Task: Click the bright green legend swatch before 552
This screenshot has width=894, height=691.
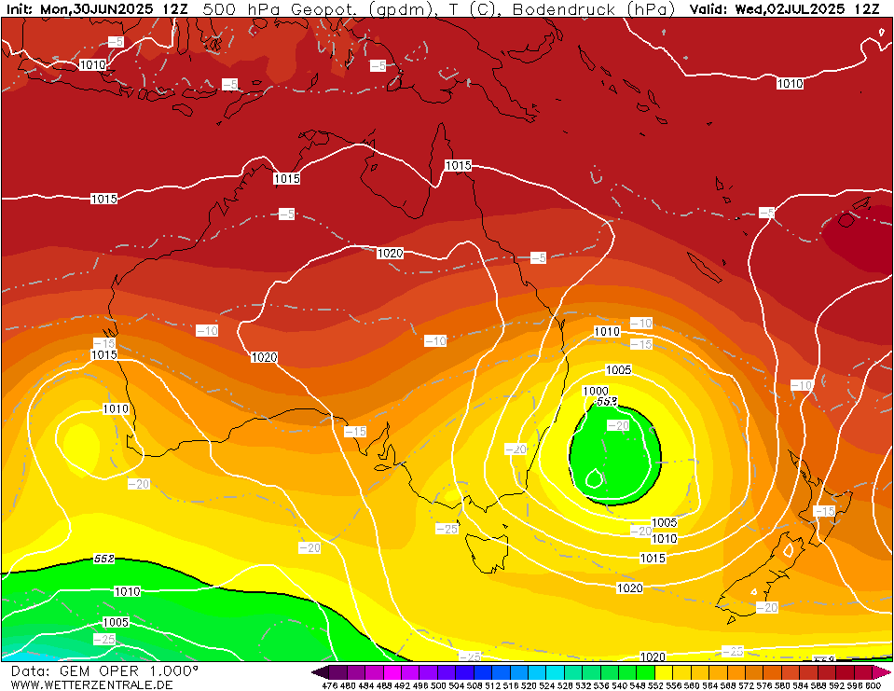Action: point(646,672)
